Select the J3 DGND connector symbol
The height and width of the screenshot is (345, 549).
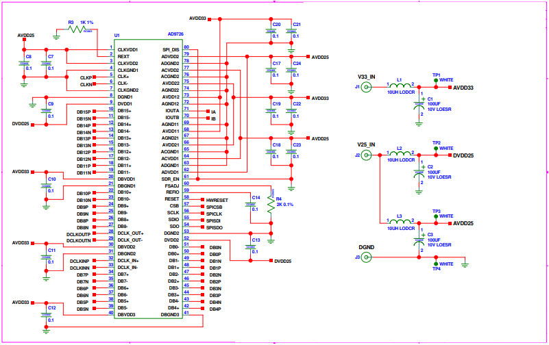point(367,257)
